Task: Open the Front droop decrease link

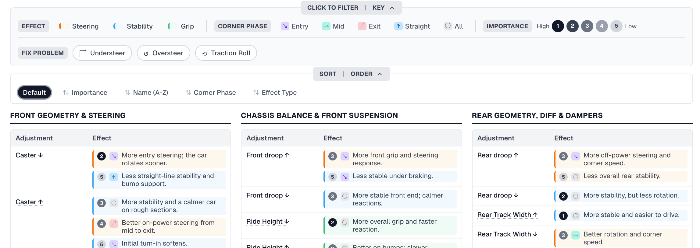Action: [x=268, y=195]
